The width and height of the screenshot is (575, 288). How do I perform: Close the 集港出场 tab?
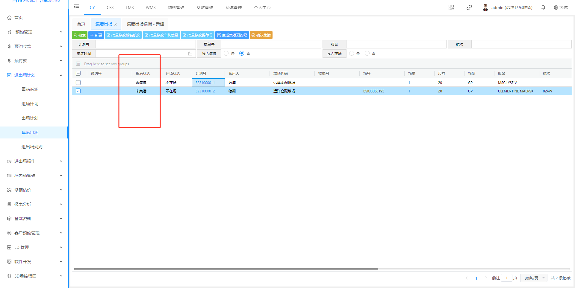click(116, 24)
